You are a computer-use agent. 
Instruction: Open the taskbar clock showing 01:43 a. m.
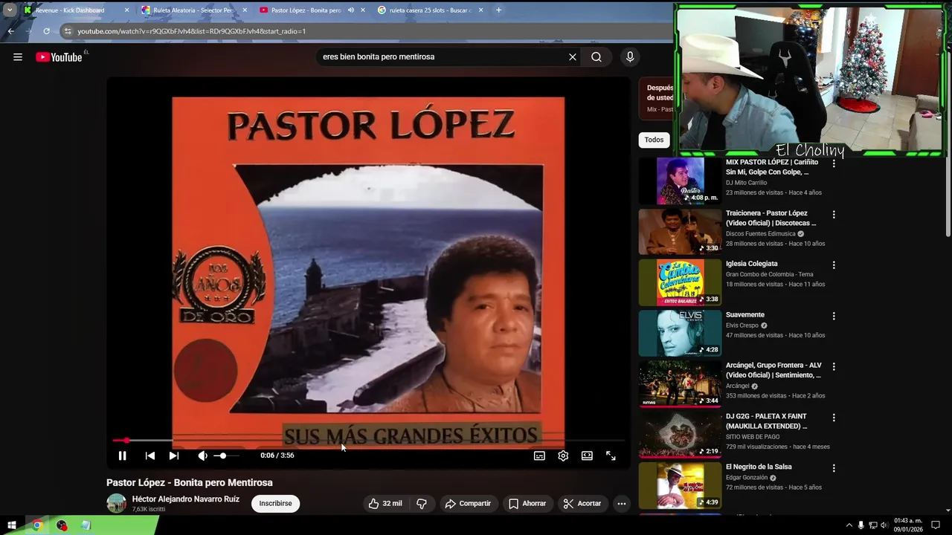click(x=908, y=525)
